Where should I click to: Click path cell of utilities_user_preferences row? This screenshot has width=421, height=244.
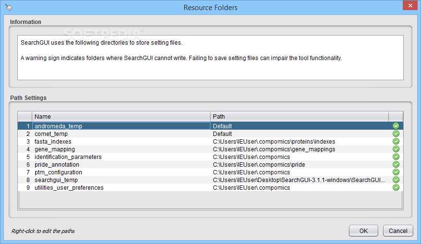[x=299, y=188]
